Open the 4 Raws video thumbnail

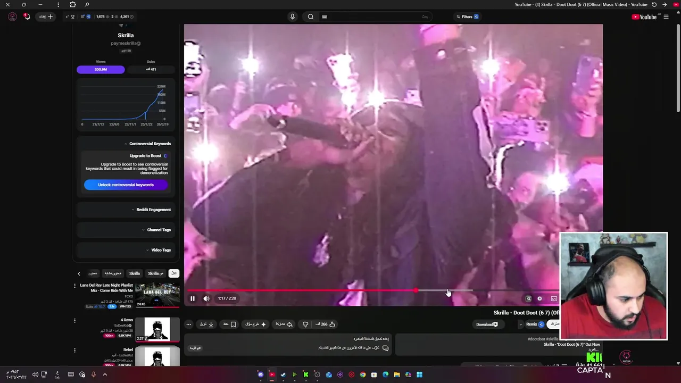tap(157, 329)
